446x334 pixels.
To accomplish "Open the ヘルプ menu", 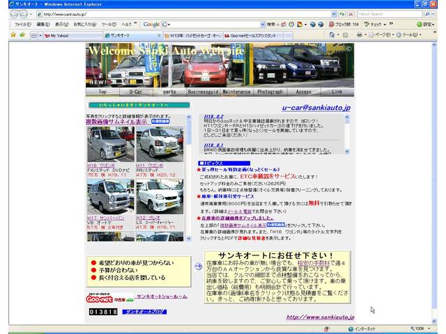I will pyautogui.click(x=127, y=24).
